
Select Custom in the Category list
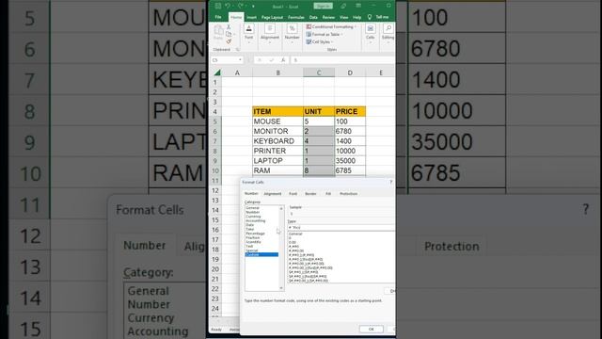(x=261, y=255)
